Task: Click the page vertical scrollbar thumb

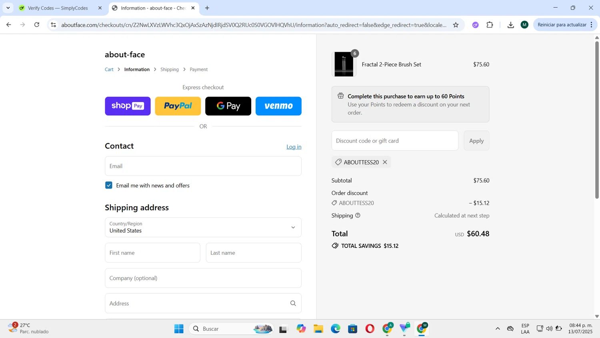Action: (x=597, y=119)
